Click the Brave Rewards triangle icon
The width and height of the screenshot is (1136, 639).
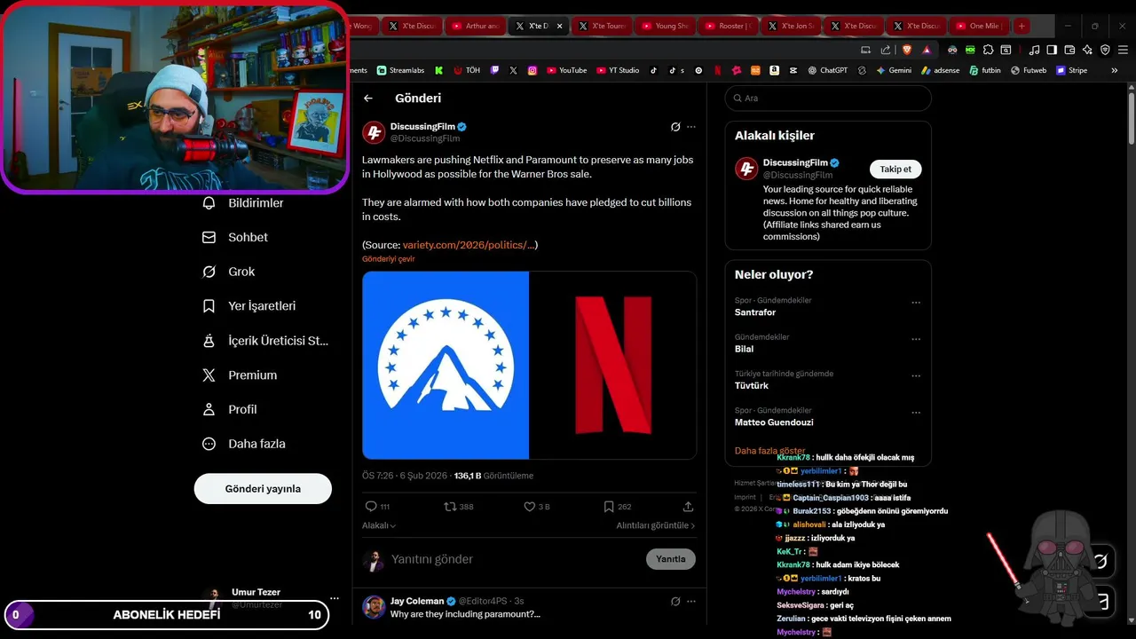point(927,50)
